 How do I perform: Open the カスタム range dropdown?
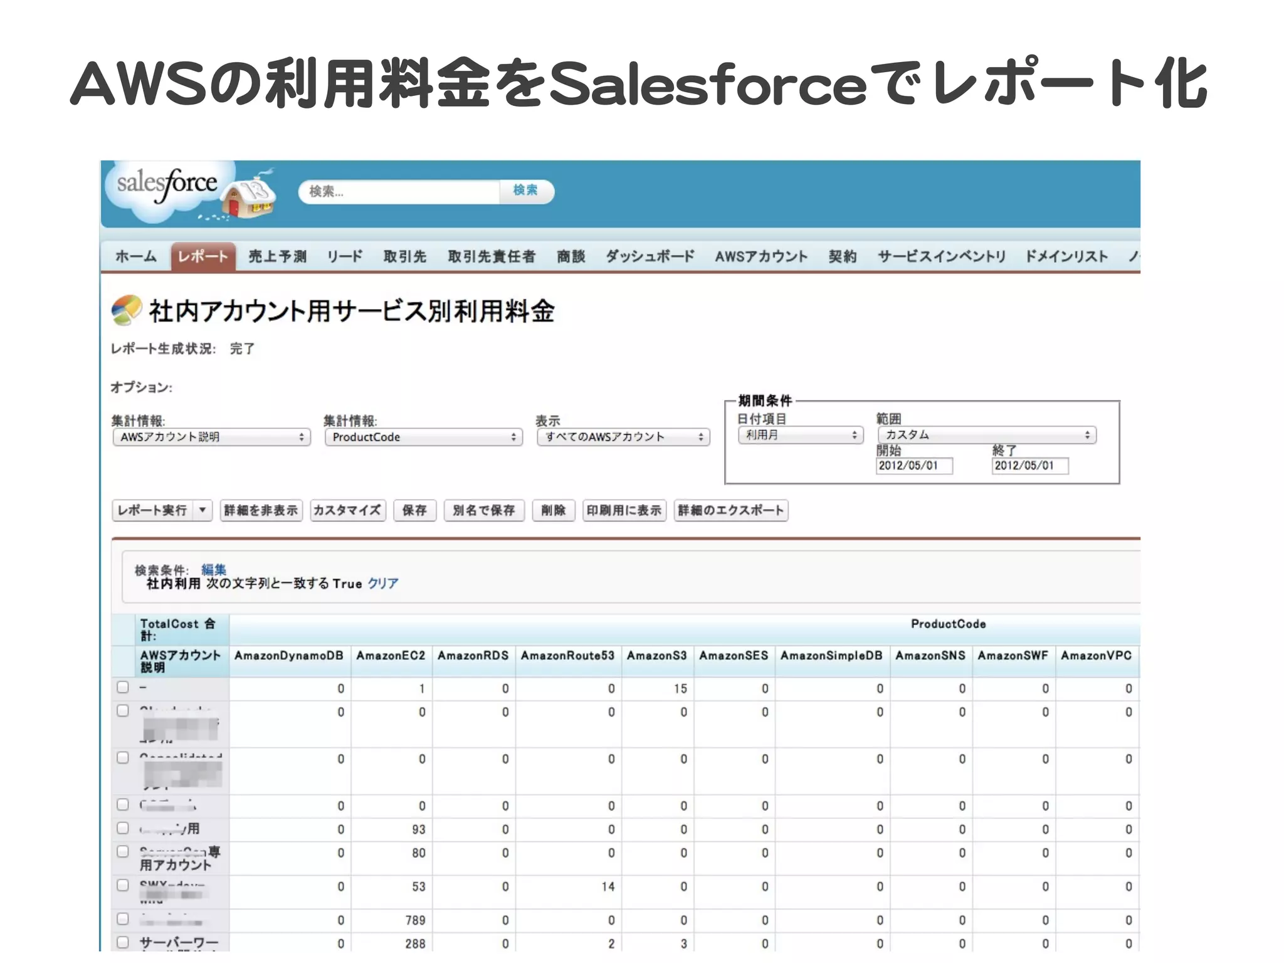(987, 435)
